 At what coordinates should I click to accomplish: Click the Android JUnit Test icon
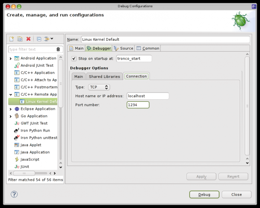coord(17,66)
